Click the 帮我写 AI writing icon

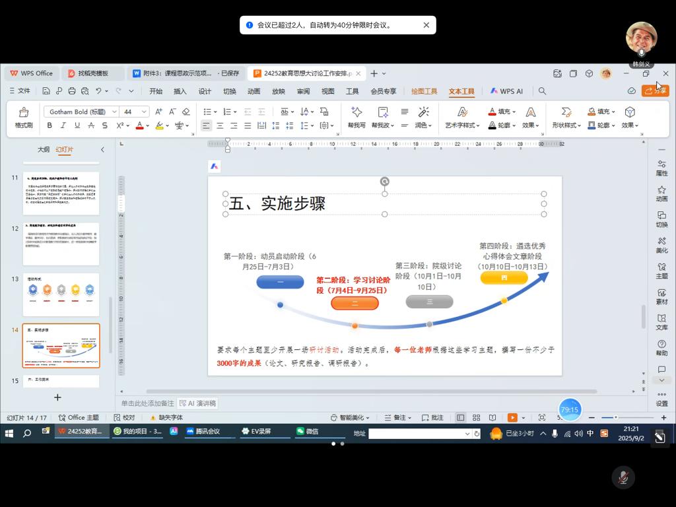[356, 118]
